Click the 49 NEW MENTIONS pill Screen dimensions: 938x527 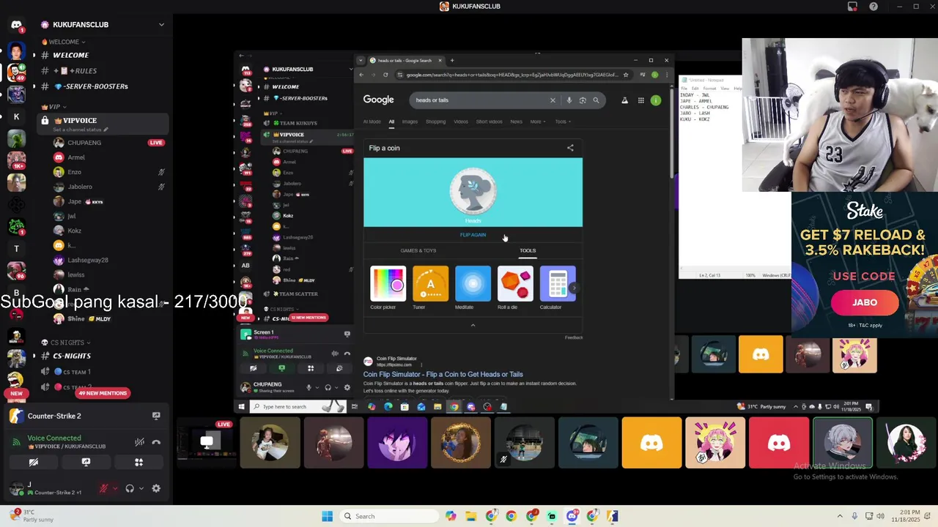[x=103, y=393]
